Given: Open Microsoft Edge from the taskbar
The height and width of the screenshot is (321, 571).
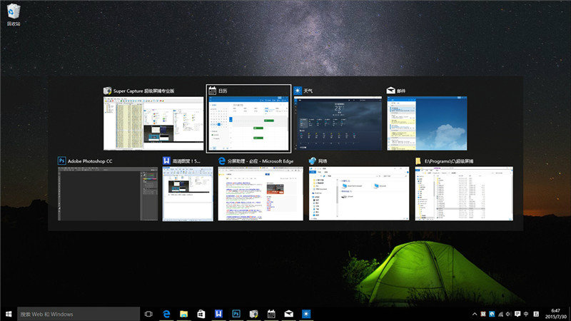Looking at the screenshot, I should pos(166,314).
